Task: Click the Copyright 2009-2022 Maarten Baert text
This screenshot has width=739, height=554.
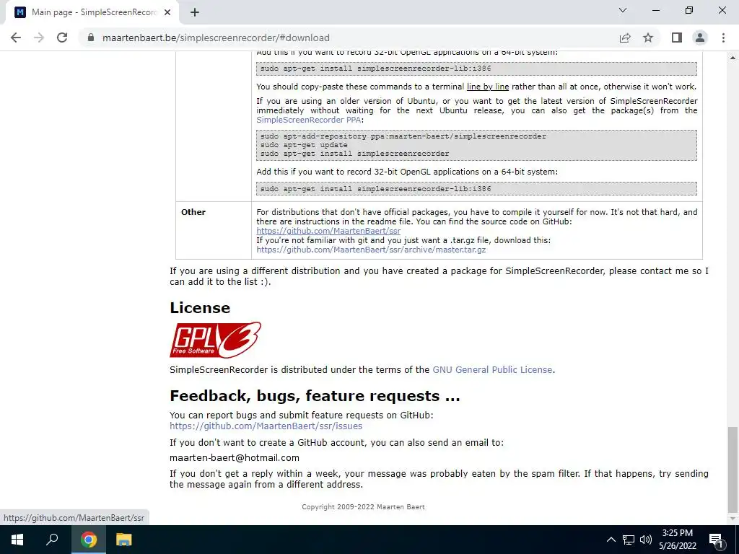Action: pos(364,507)
